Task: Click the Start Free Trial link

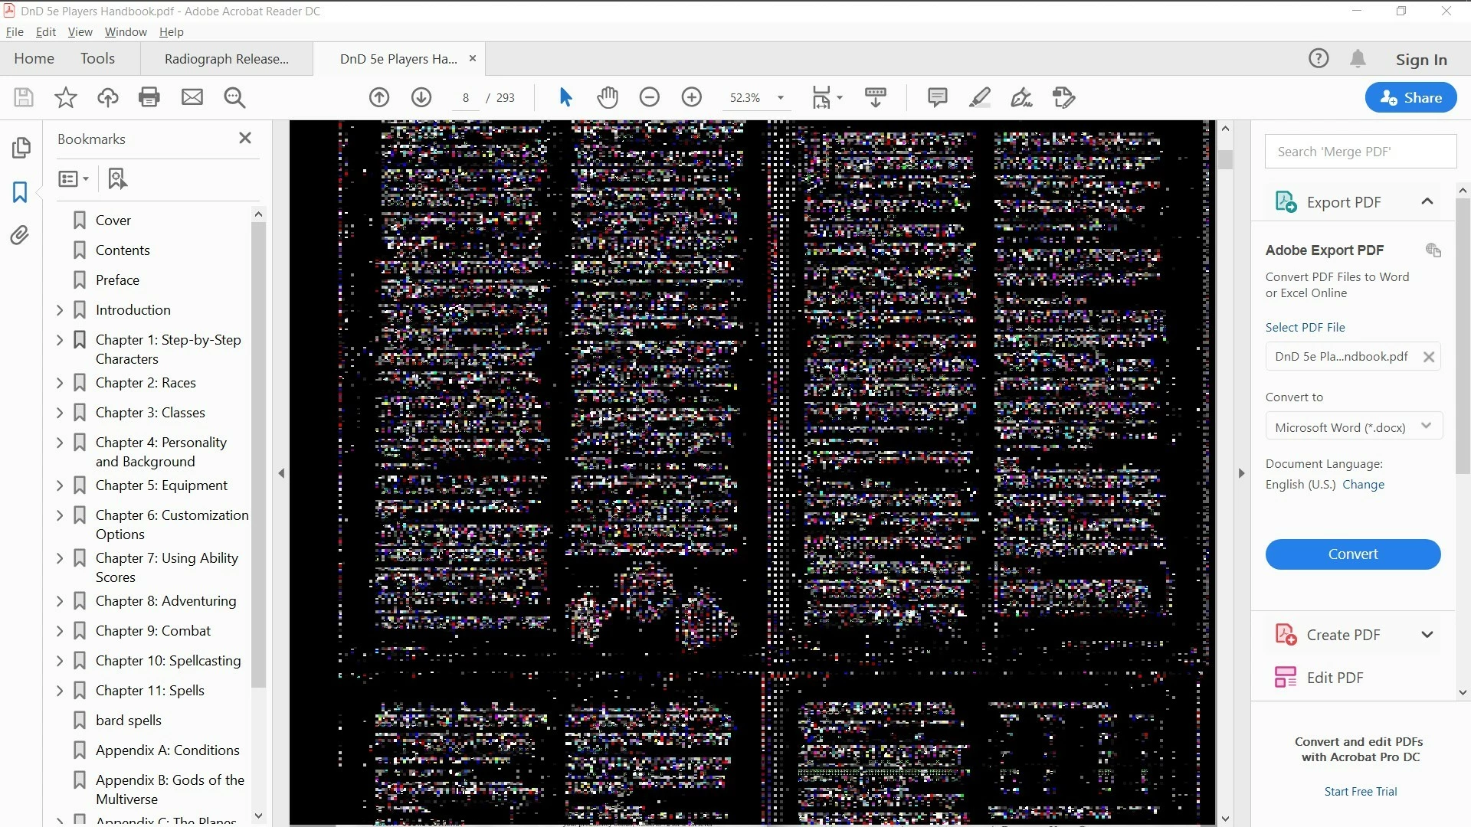Action: tap(1360, 792)
